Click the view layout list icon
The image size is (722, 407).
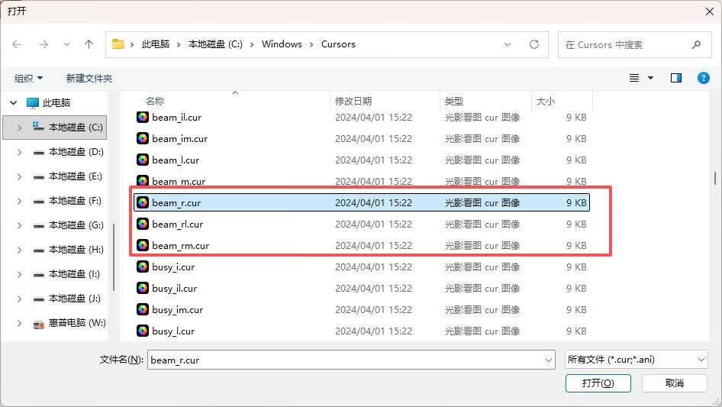coord(634,78)
